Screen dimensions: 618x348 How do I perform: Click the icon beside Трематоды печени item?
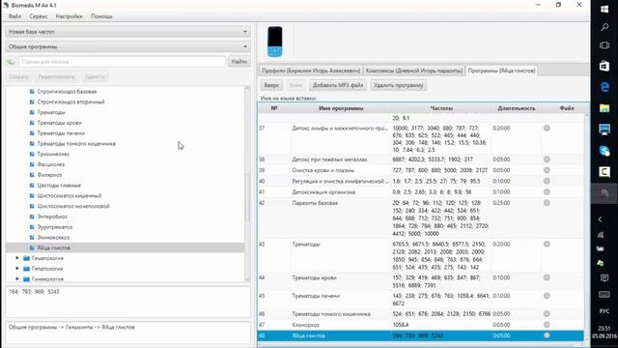32,133
